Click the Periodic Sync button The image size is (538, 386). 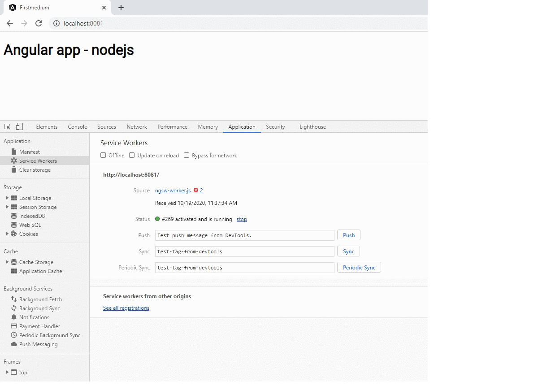359,268
